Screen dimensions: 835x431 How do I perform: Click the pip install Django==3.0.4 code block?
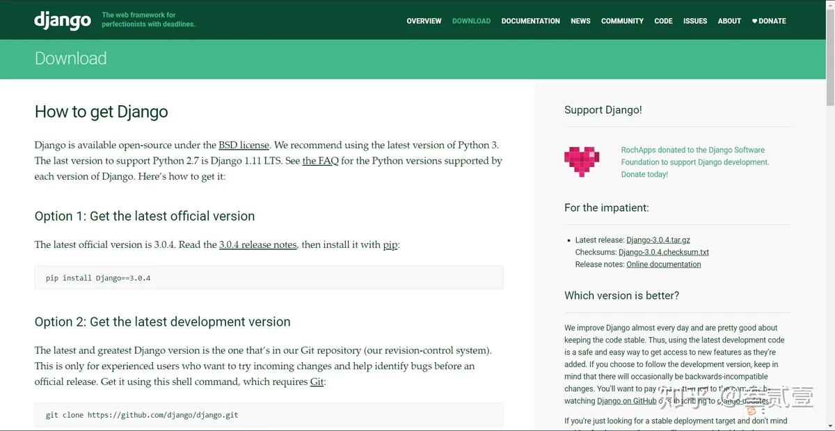[x=269, y=278]
